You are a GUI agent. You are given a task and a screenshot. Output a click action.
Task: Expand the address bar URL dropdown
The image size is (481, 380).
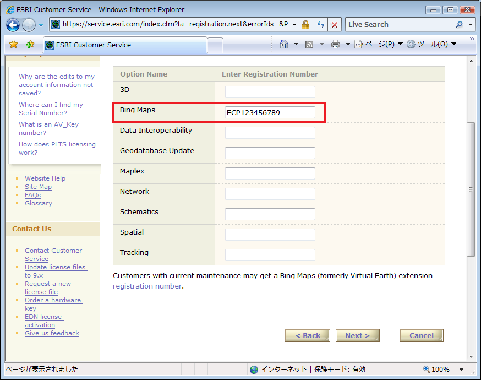(294, 25)
